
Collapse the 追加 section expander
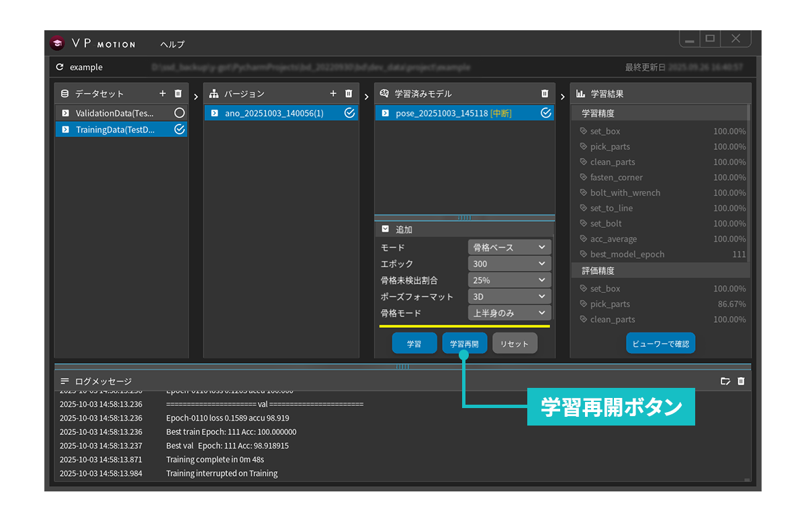tap(386, 229)
